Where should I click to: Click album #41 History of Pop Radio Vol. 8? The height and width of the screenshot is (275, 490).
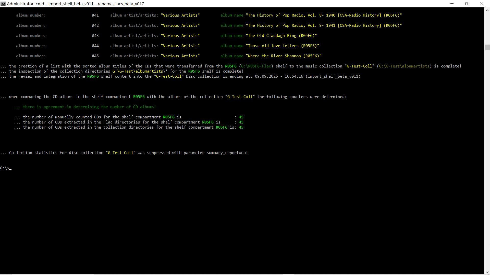tap(324, 15)
